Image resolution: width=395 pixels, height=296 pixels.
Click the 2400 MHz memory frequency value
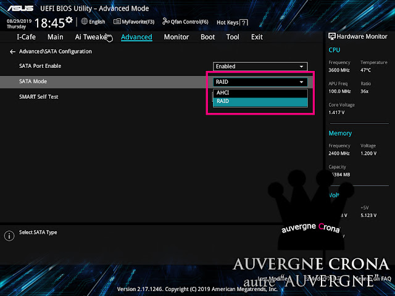(339, 154)
